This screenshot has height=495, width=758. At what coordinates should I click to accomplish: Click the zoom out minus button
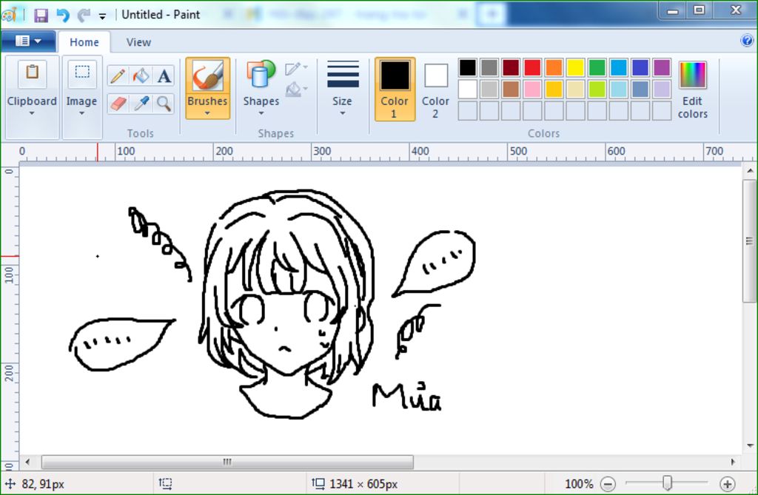608,483
